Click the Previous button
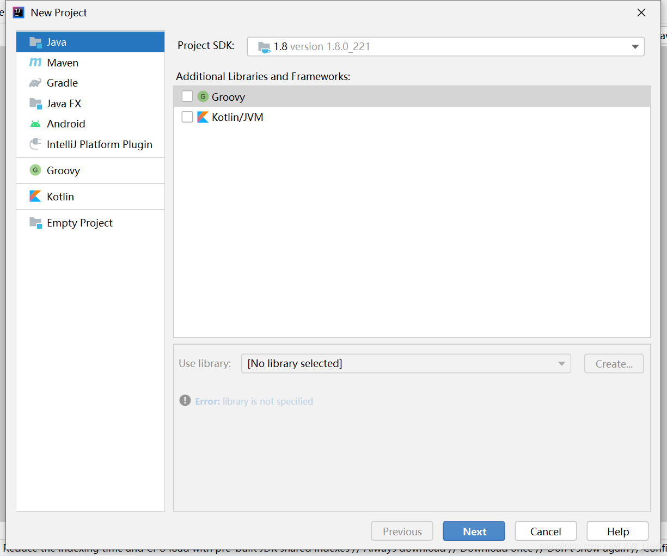Image resolution: width=667 pixels, height=556 pixels. coord(402,531)
